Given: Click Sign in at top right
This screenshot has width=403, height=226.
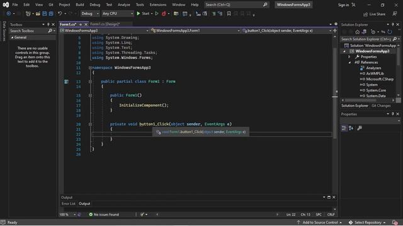Looking at the screenshot, I should (343, 5).
